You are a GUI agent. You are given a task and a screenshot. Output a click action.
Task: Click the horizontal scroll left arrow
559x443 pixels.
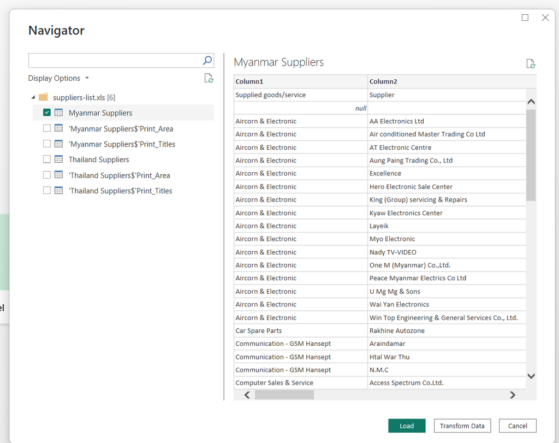[247, 395]
